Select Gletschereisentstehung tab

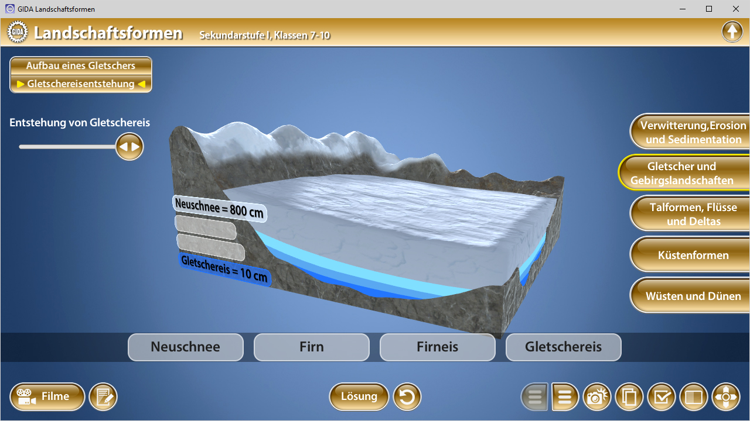(x=81, y=84)
